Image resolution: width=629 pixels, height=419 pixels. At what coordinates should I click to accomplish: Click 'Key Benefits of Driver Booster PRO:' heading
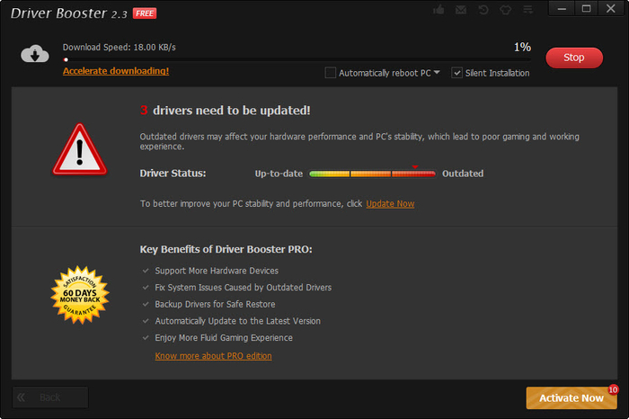(x=226, y=249)
